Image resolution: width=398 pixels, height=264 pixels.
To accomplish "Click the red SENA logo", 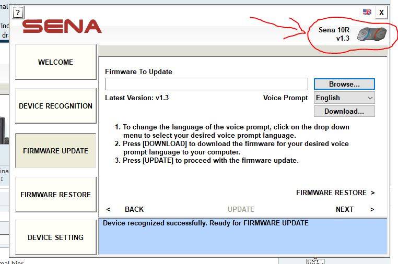I will 62,27.
